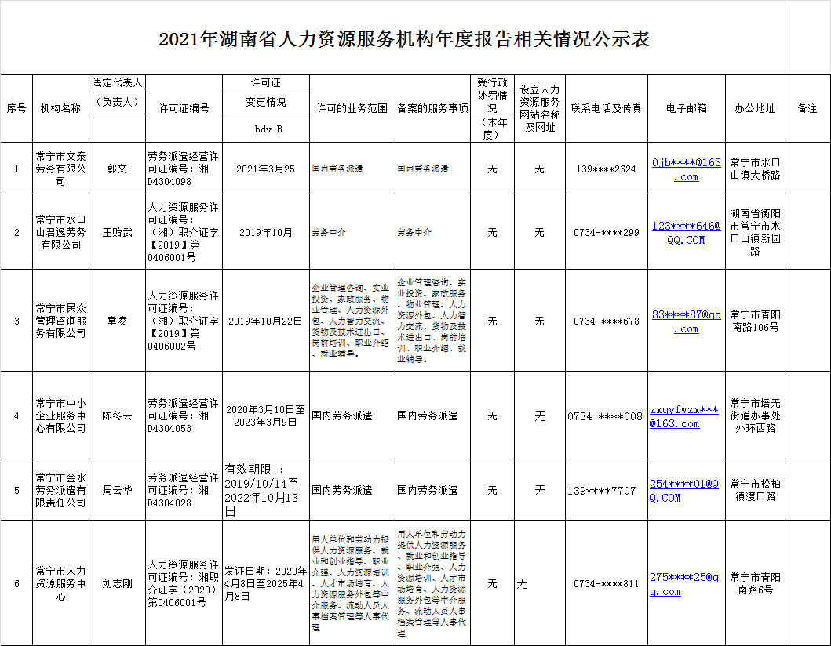Select header cell 联系电话及传真
Screen dimensions: 831x646
click(607, 108)
